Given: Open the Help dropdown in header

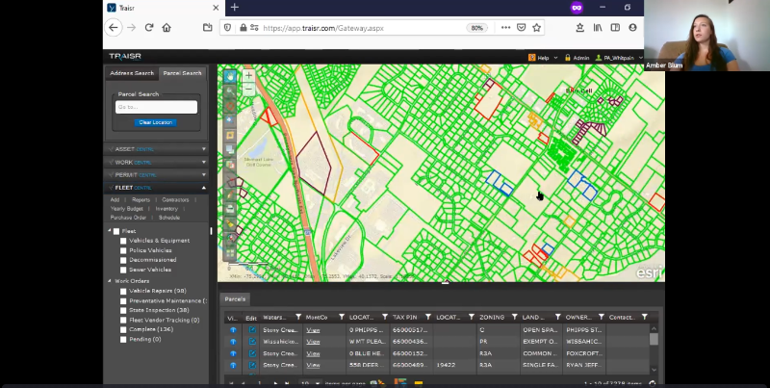Looking at the screenshot, I should click(x=543, y=58).
